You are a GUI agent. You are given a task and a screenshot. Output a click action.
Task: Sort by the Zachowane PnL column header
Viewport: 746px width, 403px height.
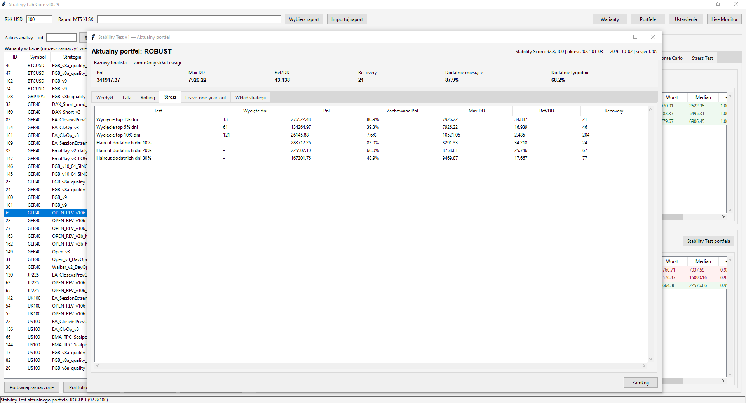coord(403,111)
